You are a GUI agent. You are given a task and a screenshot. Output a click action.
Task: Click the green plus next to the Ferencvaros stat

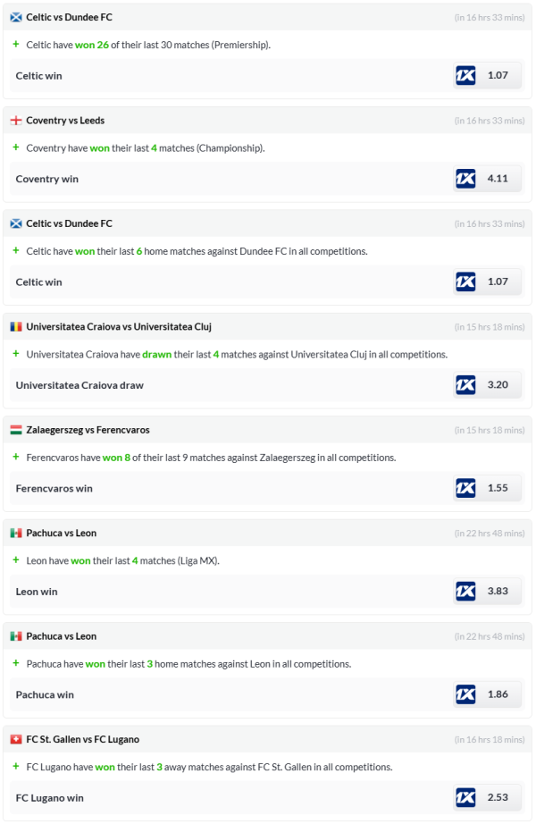(x=16, y=457)
